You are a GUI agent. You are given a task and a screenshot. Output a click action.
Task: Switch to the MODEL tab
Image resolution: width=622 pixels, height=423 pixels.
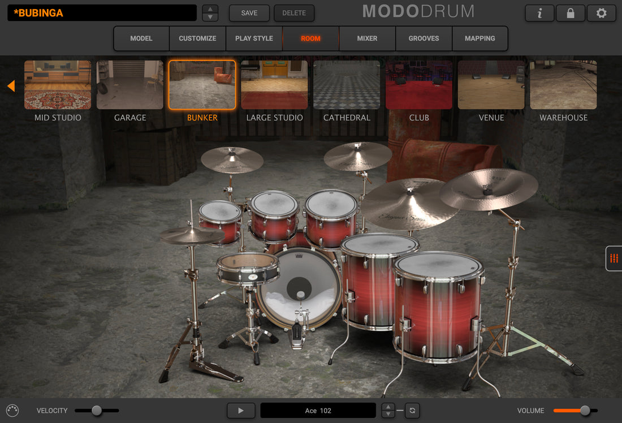tap(141, 38)
